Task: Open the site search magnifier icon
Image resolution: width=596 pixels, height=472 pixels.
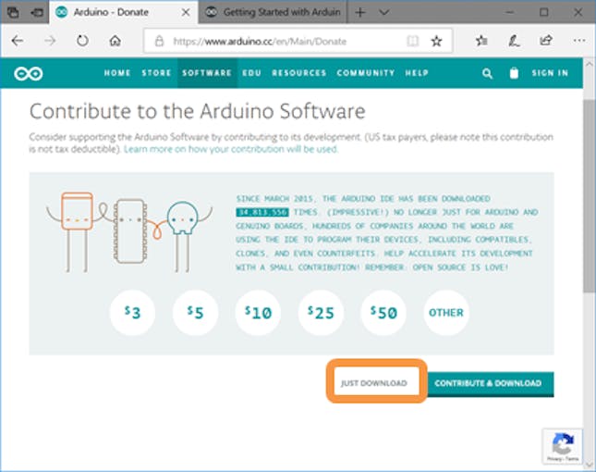Action: [x=487, y=73]
